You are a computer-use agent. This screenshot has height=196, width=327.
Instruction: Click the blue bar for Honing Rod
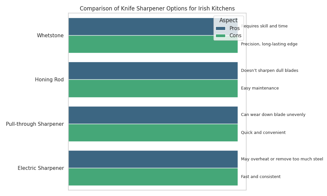[x=153, y=71]
